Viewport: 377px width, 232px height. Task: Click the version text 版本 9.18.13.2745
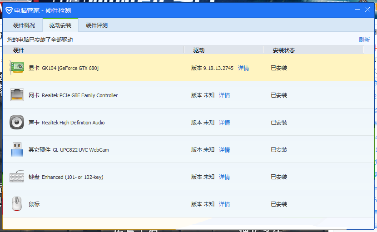coord(212,68)
